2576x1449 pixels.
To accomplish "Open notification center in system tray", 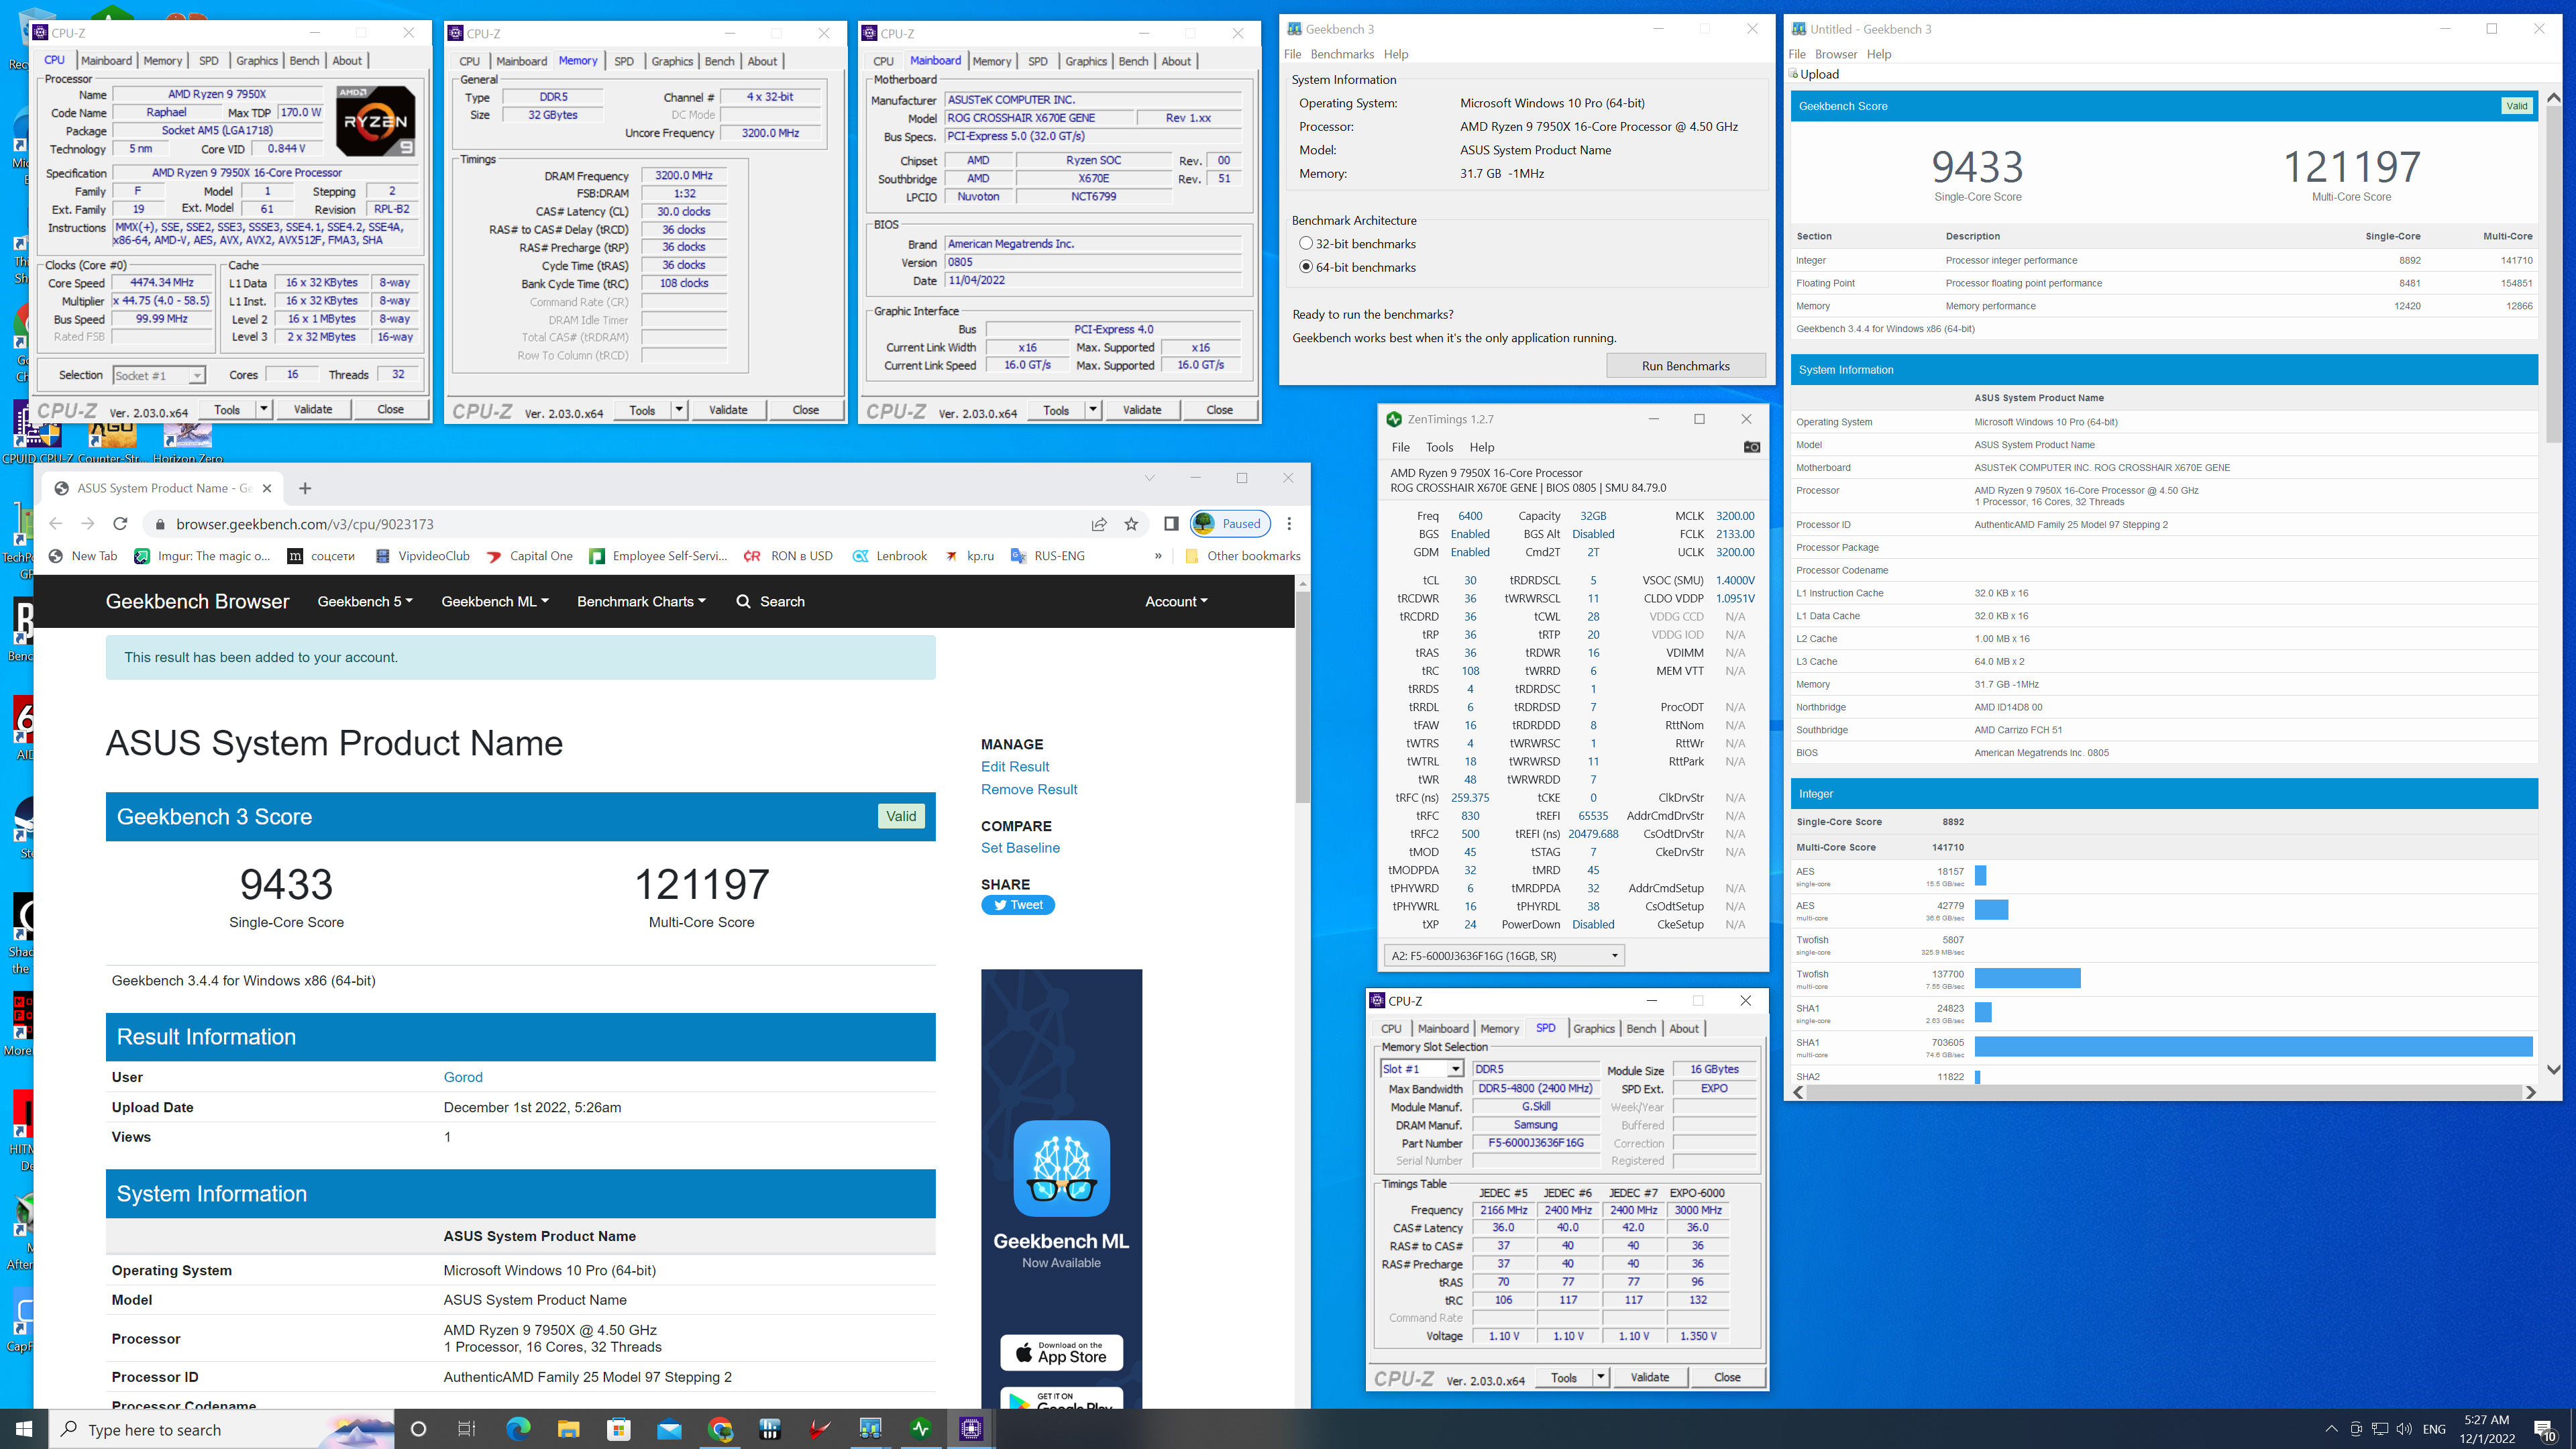I will pyautogui.click(x=2545, y=1429).
